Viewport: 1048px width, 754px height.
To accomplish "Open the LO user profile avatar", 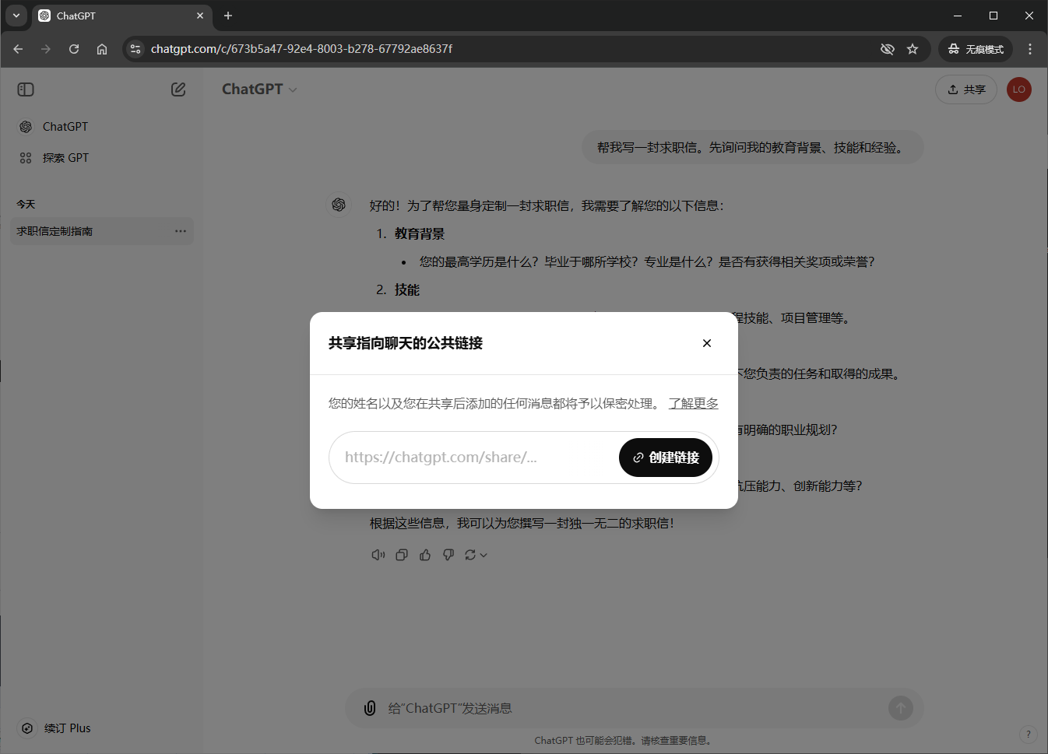I will click(x=1018, y=89).
